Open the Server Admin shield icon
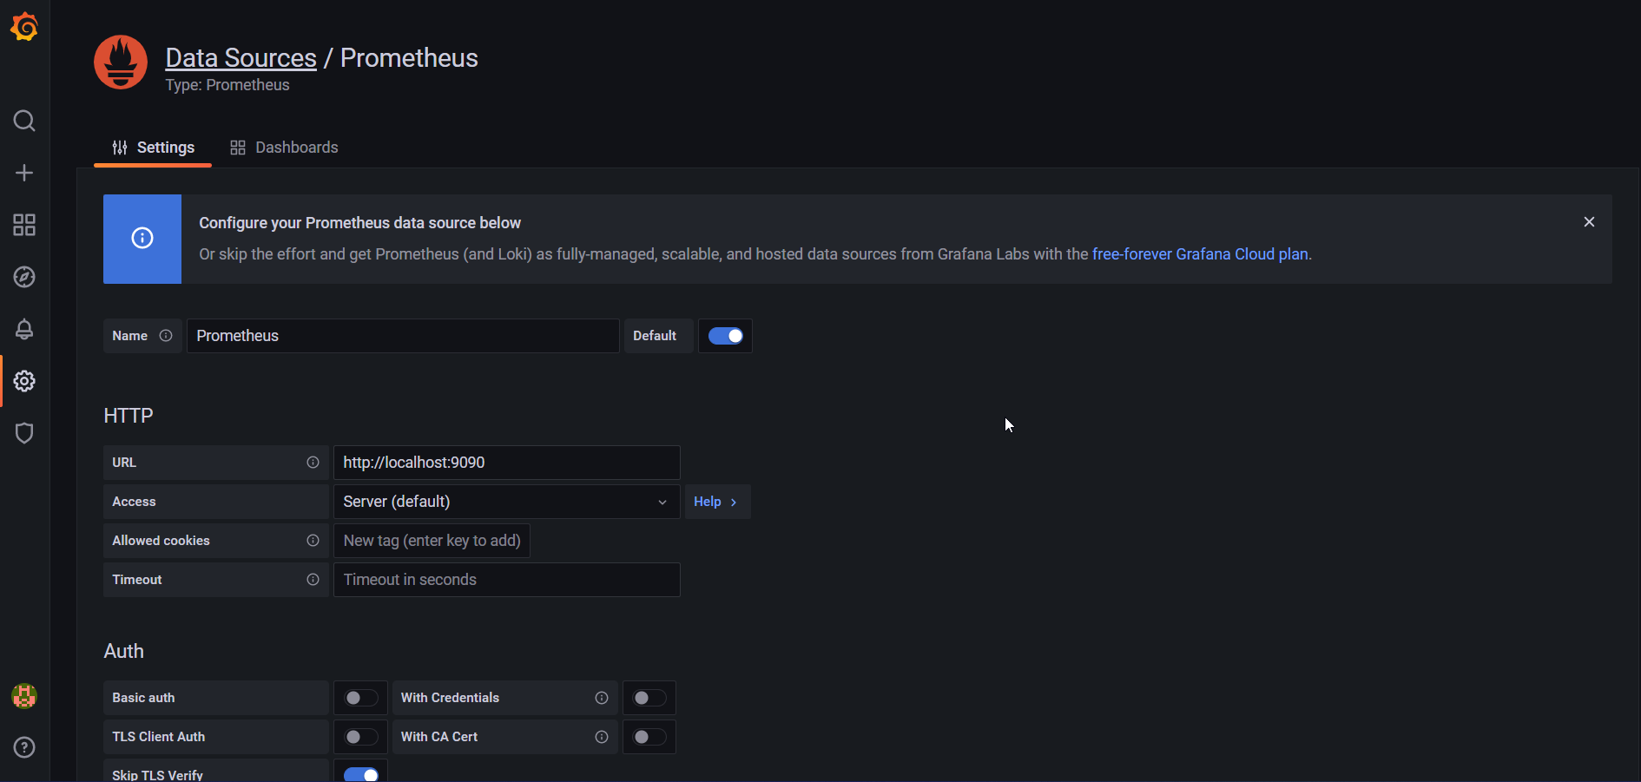The width and height of the screenshot is (1641, 782). 24,433
